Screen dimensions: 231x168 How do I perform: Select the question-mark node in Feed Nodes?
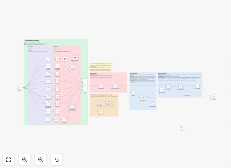48,119
